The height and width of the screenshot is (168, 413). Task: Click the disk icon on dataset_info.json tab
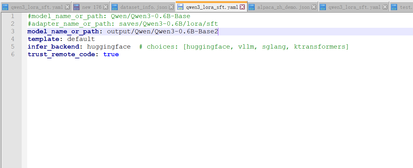[114, 7]
